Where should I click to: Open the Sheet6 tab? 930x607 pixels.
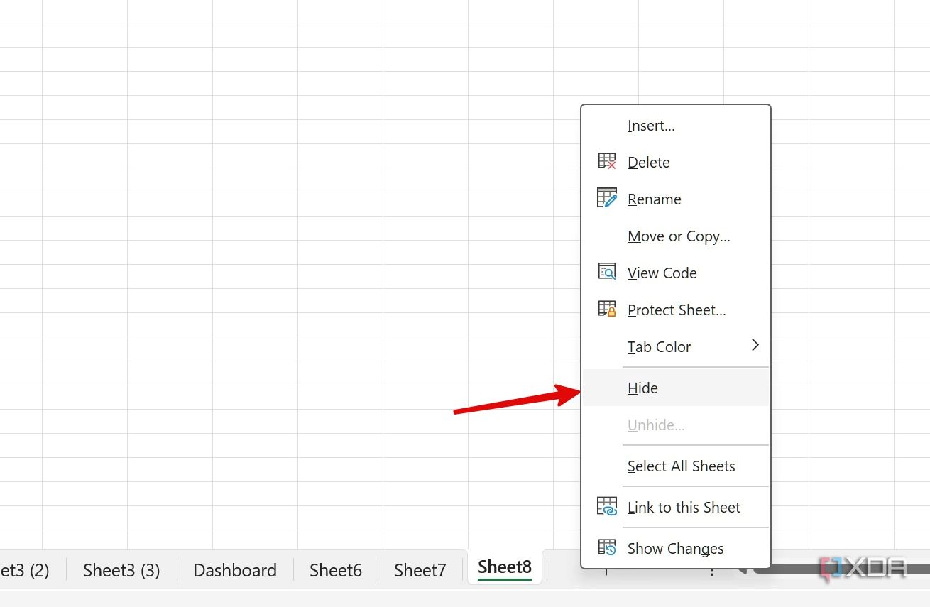335,569
